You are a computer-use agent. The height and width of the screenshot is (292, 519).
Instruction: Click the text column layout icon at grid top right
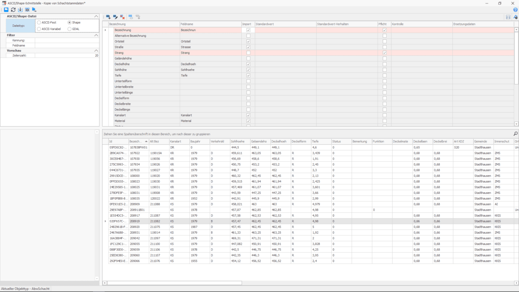coord(508,17)
